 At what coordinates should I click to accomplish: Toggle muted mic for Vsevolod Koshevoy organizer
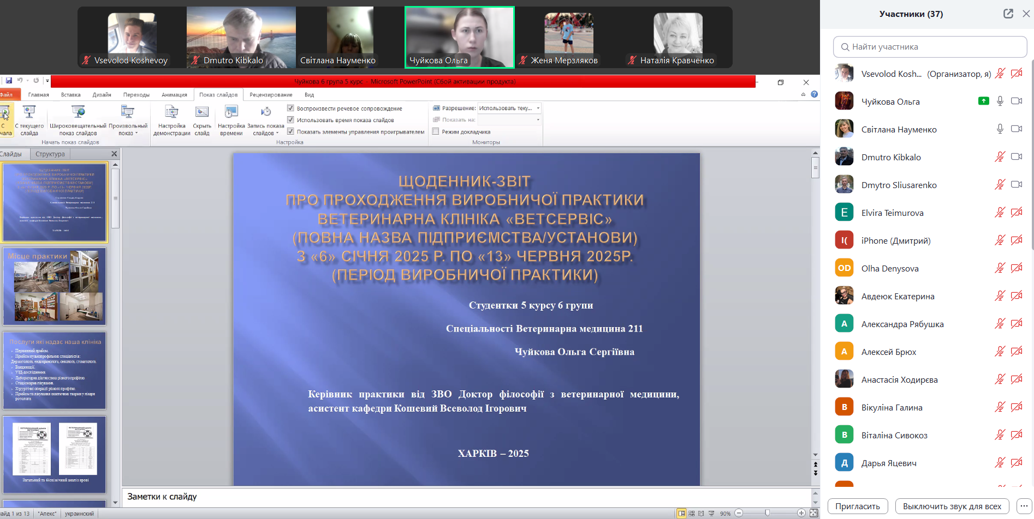[x=1000, y=74]
